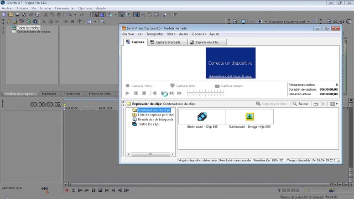Click Capturar cinta button

click(183, 86)
